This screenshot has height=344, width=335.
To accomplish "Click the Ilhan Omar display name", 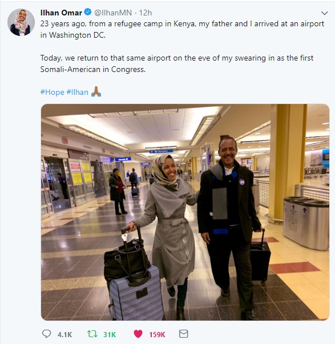I will pos(61,13).
